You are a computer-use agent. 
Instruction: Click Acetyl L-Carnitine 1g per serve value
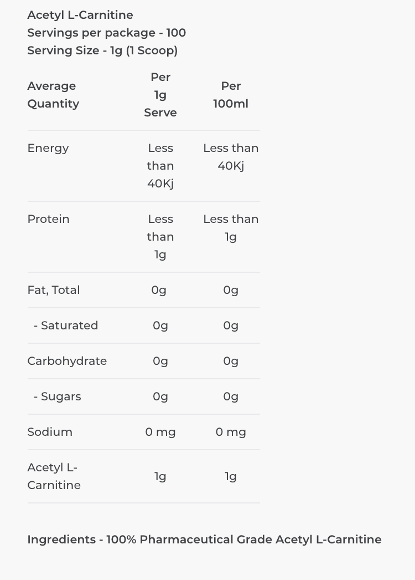(x=160, y=476)
